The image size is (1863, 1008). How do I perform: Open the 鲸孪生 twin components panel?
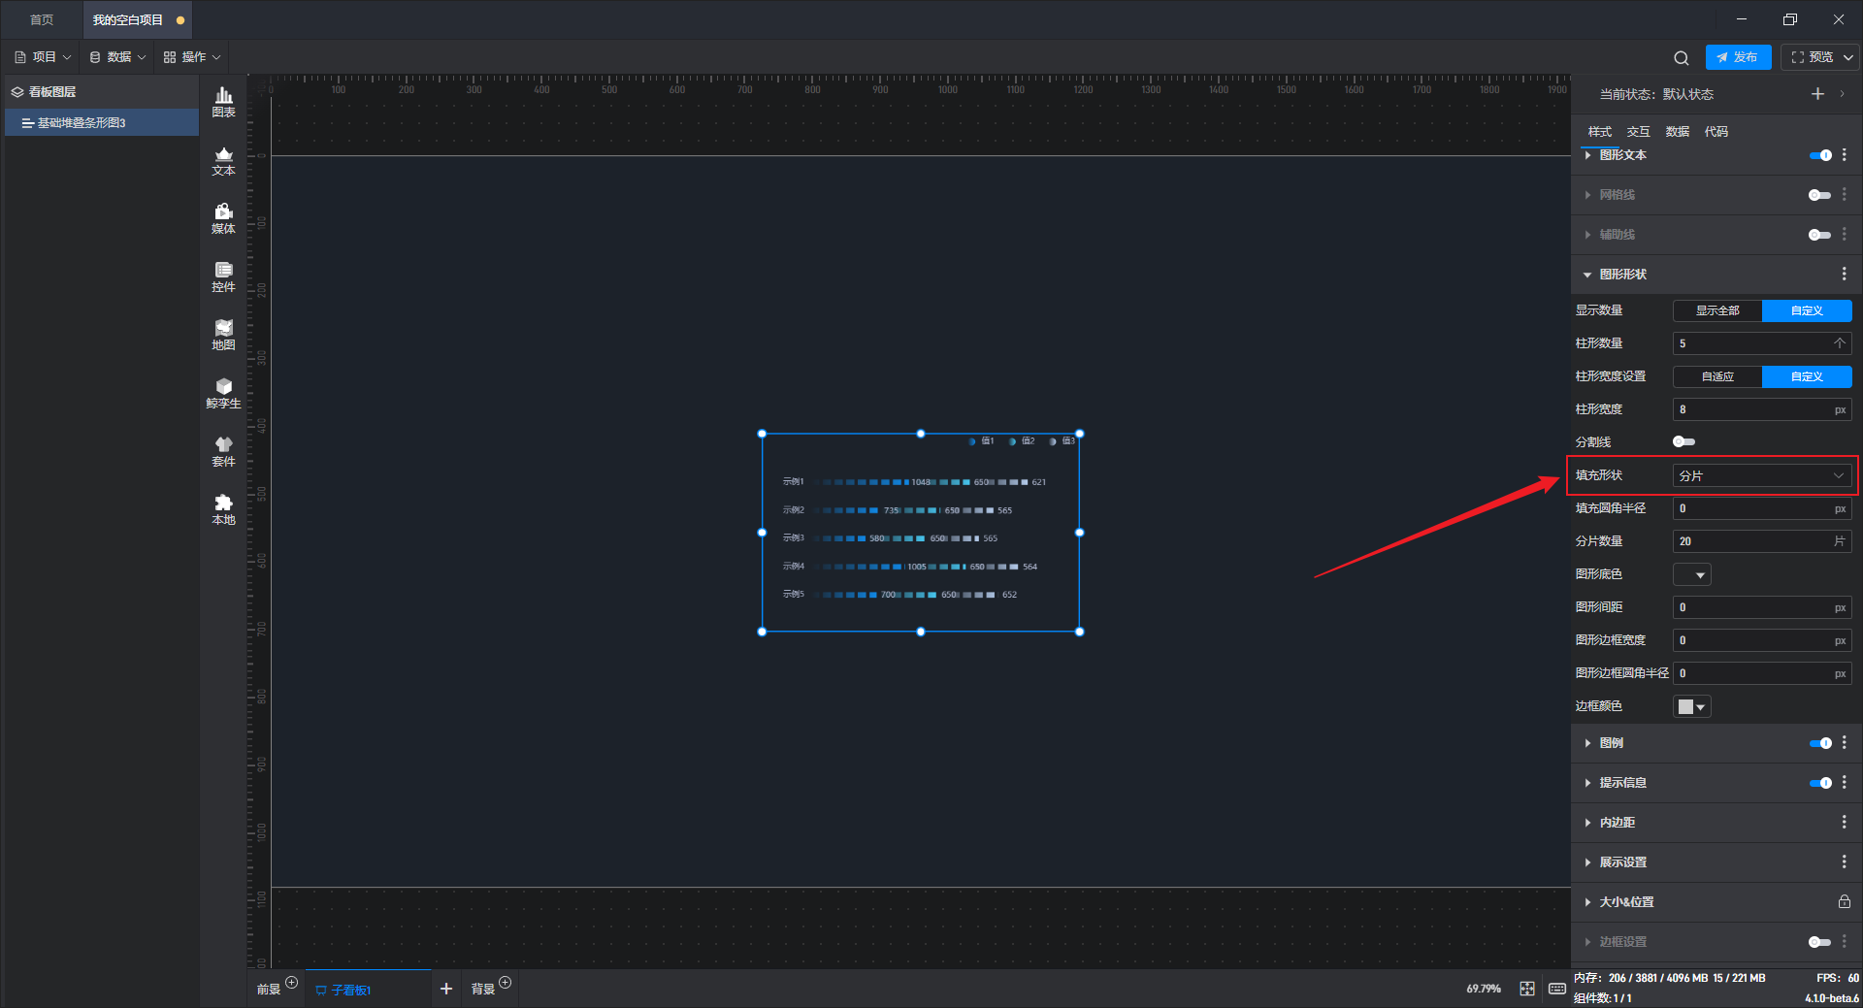(223, 394)
